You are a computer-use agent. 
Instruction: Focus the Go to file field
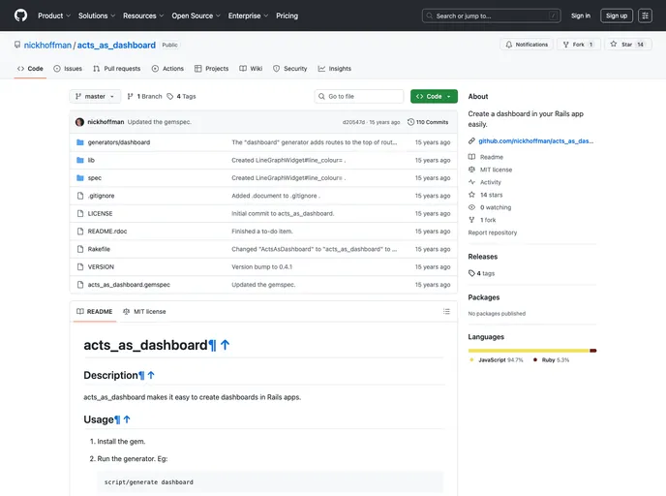(x=359, y=97)
